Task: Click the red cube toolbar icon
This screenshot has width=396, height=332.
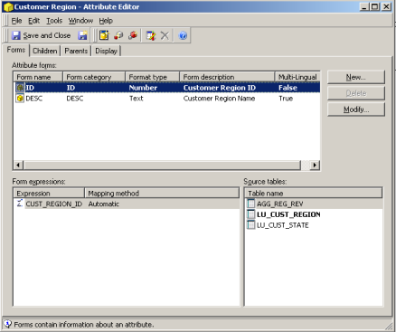Action: click(133, 35)
